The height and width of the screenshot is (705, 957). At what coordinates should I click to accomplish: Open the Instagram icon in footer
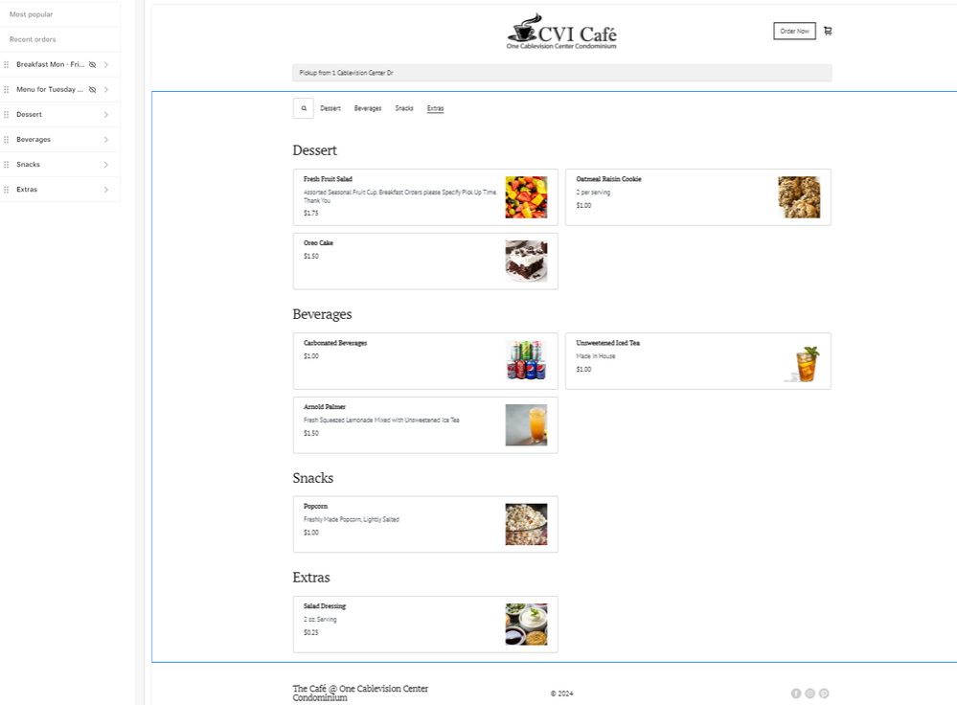(x=809, y=694)
